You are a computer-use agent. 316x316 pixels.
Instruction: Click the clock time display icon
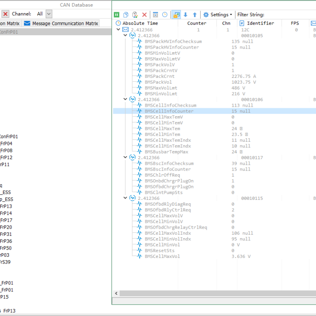[x=165, y=15]
